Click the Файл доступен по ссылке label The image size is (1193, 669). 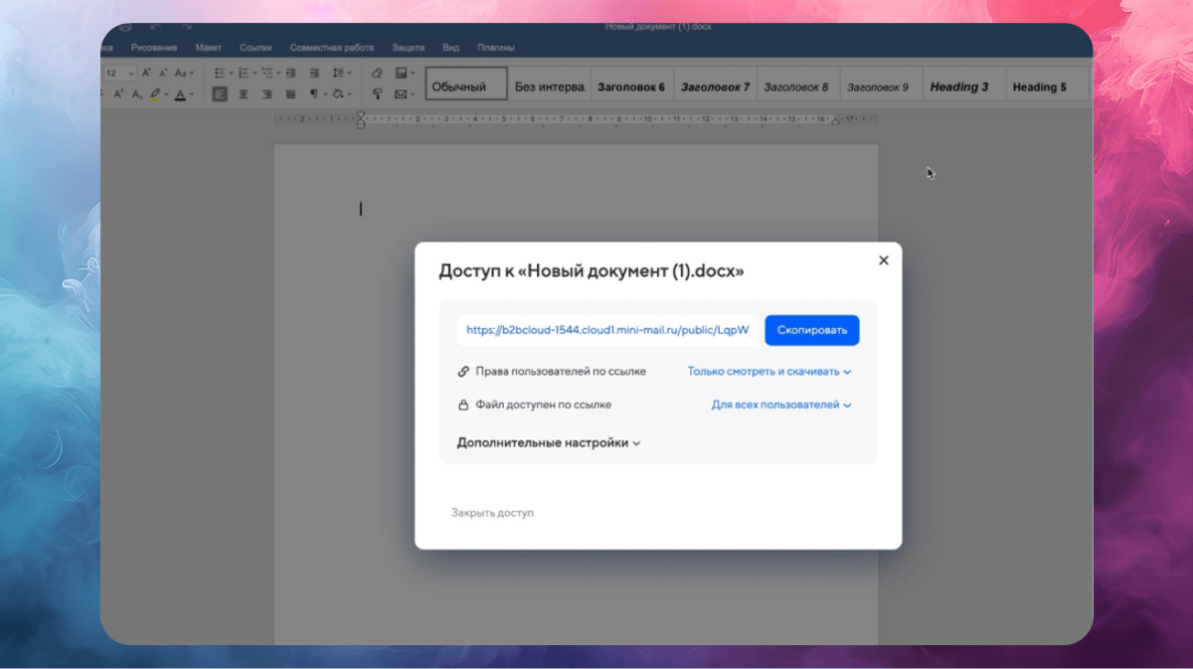coord(543,406)
